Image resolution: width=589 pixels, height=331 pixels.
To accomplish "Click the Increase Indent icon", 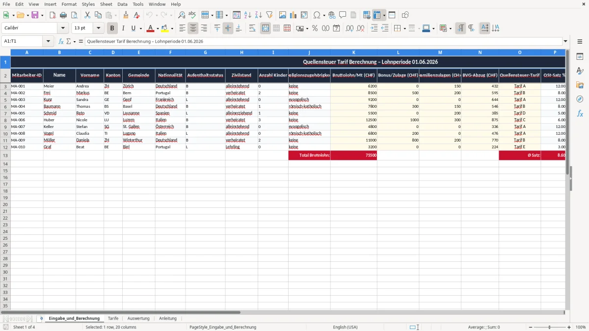I will [374, 28].
